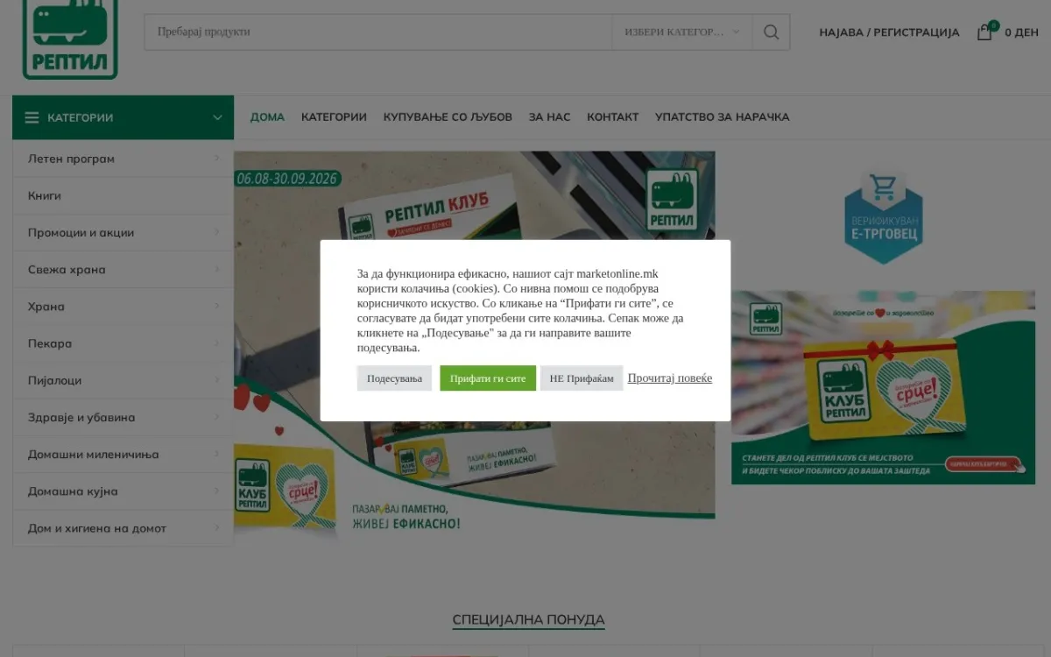Select Домашна кујна category
1051x657 pixels.
73,491
